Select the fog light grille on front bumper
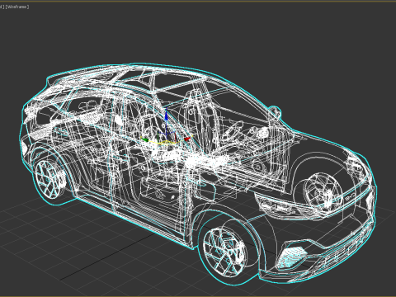Viewport: 396px width, 297px height. click(x=292, y=257)
